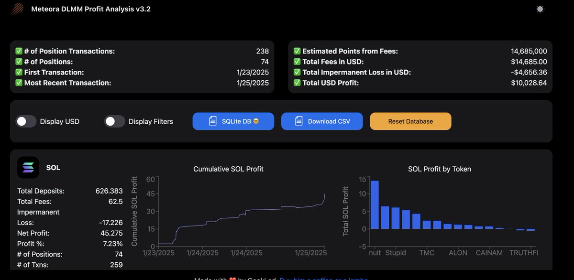The height and width of the screenshot is (280, 574).
Task: Click the green check beside Estimated Points from Fees
Action: (297, 51)
